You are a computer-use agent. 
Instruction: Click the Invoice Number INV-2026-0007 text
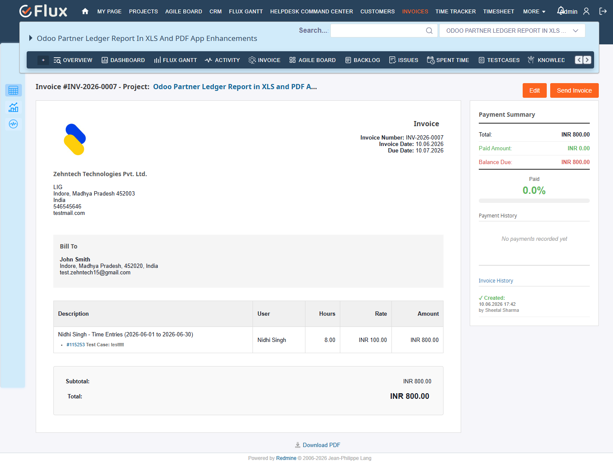pos(402,138)
